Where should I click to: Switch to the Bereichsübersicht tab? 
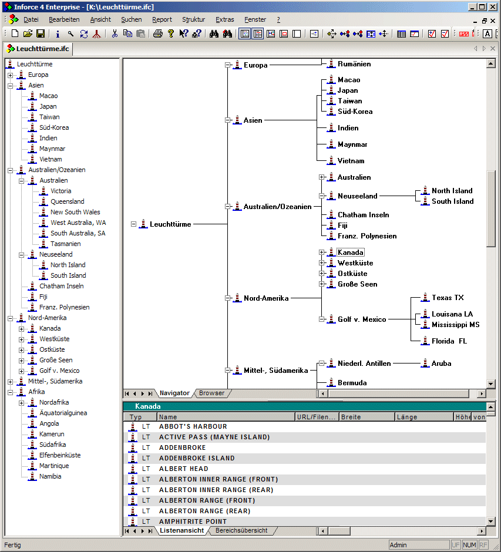241,530
